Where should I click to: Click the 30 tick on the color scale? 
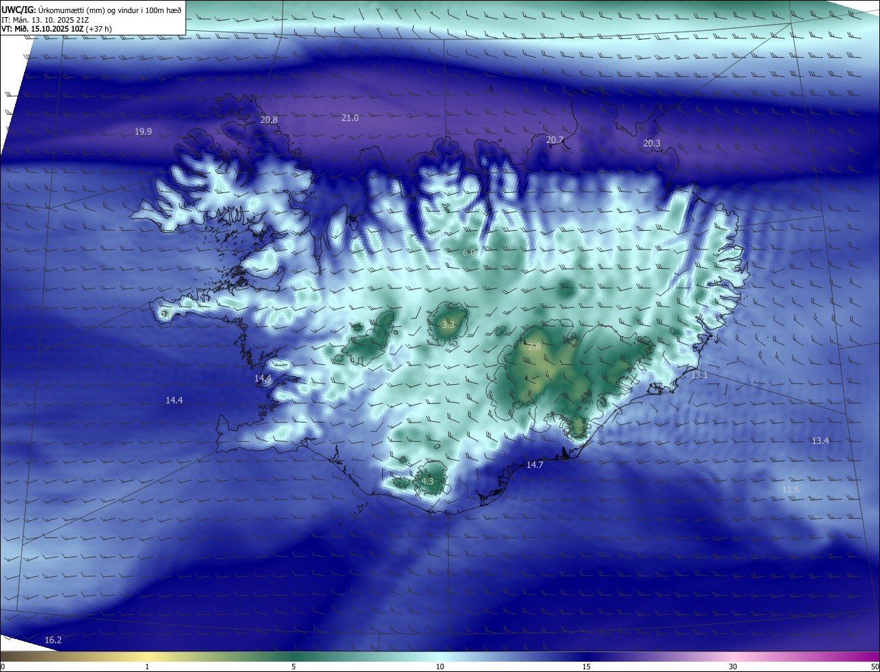(733, 667)
